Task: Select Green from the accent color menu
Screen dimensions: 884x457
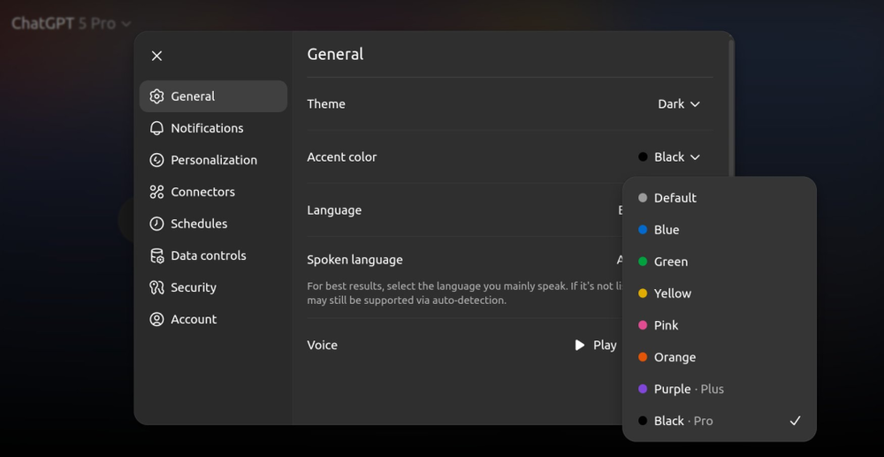Action: click(x=670, y=262)
